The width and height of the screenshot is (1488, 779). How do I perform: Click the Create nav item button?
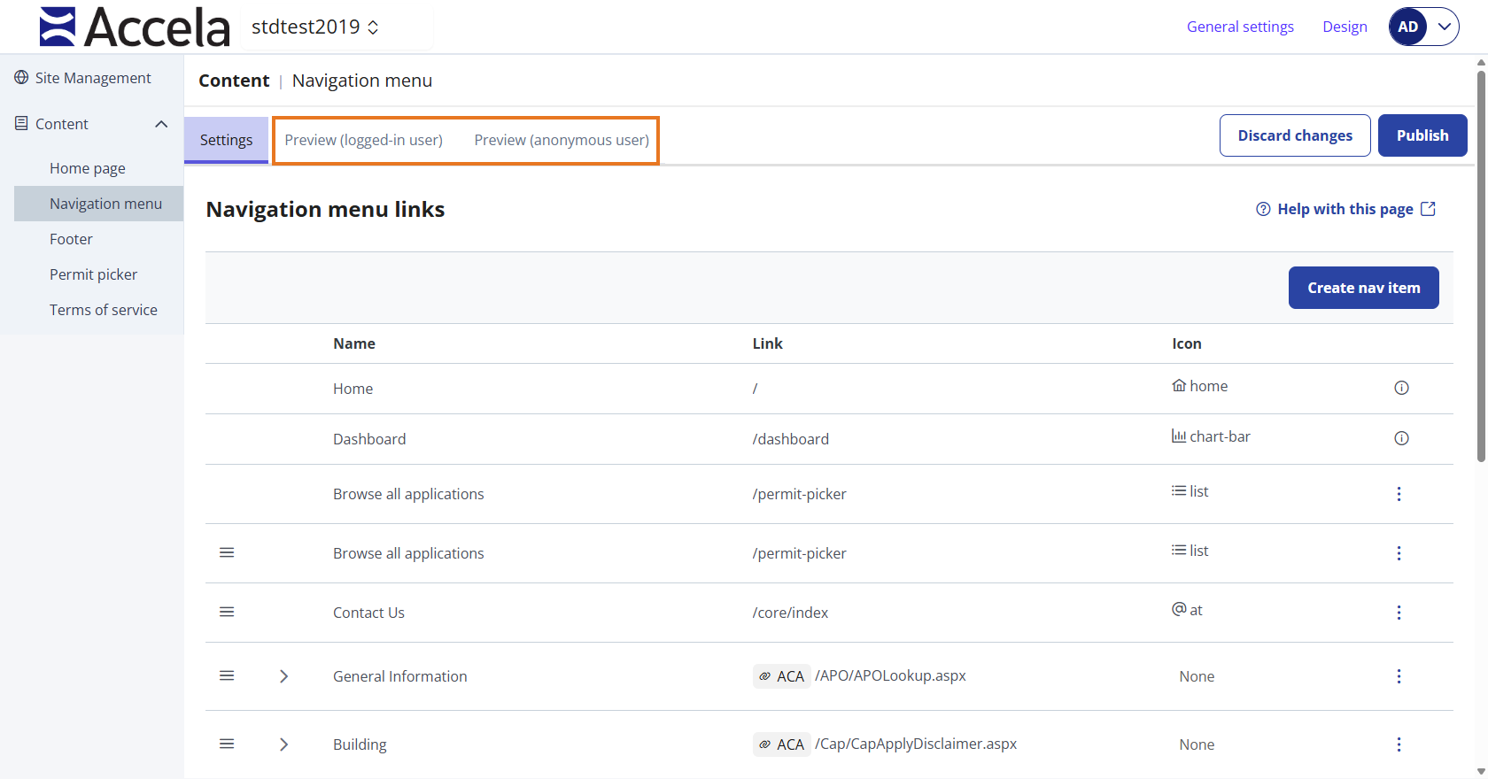tap(1363, 288)
